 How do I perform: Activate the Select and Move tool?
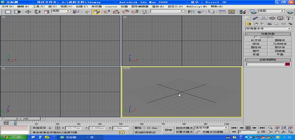pos(28,12)
